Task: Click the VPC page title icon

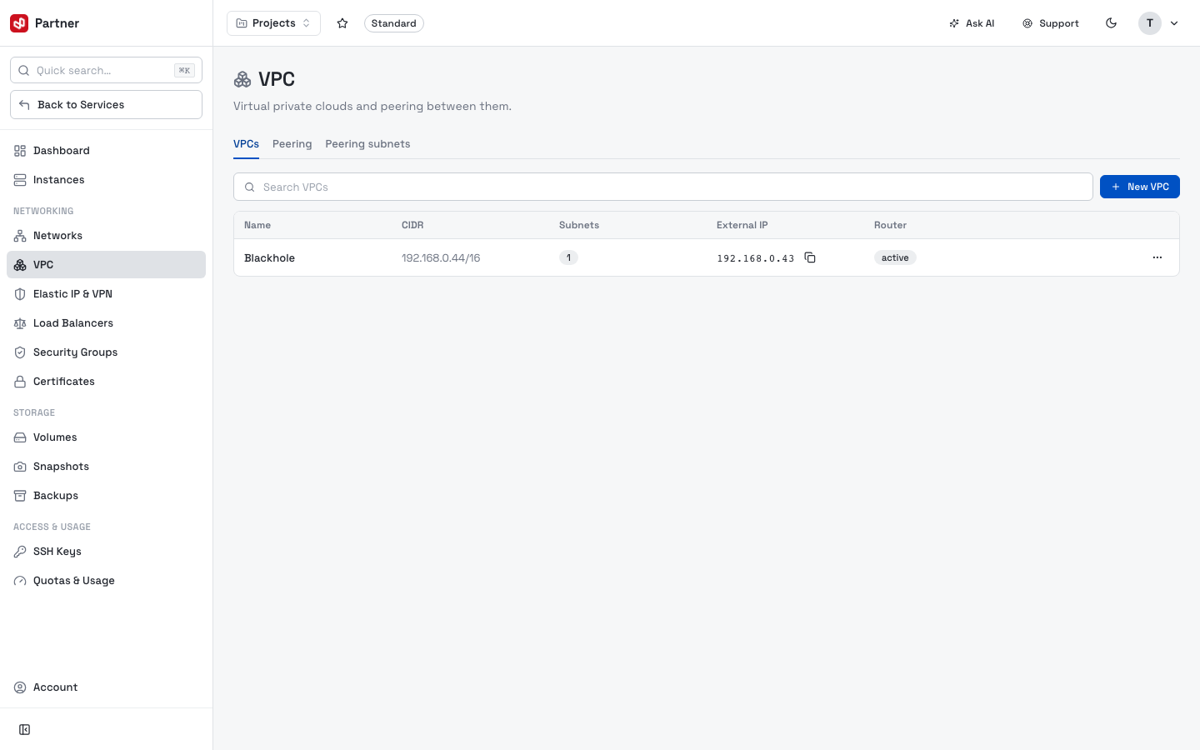Action: pyautogui.click(x=242, y=79)
